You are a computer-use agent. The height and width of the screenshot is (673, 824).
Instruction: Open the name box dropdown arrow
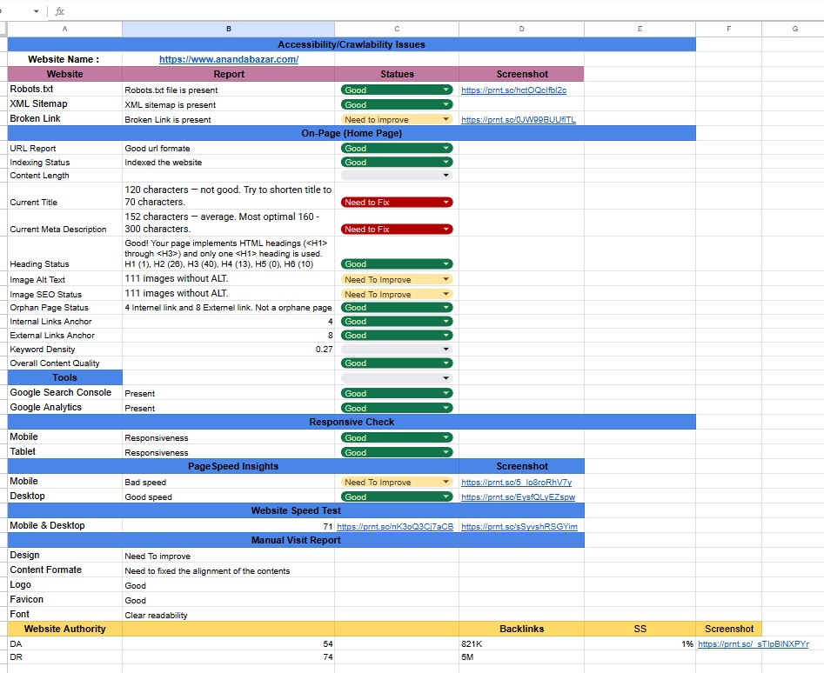coord(36,11)
